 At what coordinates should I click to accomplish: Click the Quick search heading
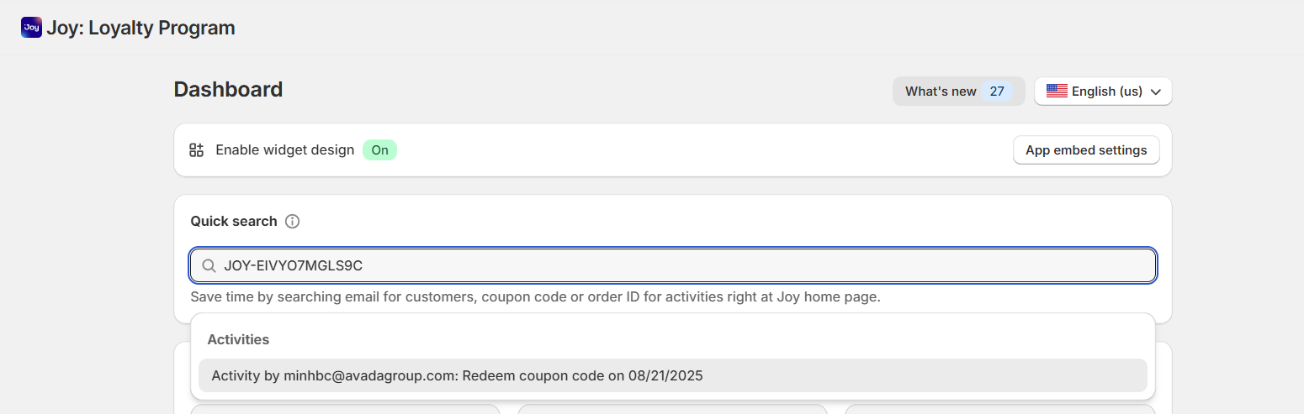[x=233, y=222]
